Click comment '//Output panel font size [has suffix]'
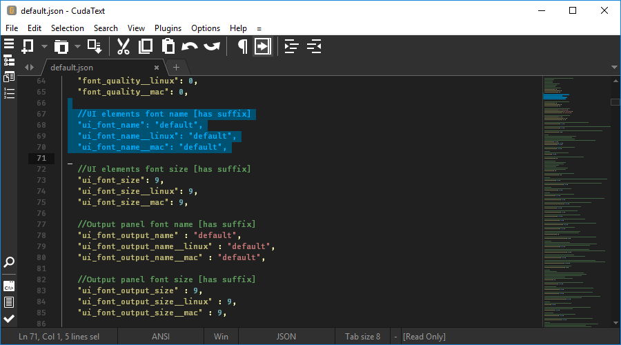Screen dimensions: 621x345 tap(167, 279)
